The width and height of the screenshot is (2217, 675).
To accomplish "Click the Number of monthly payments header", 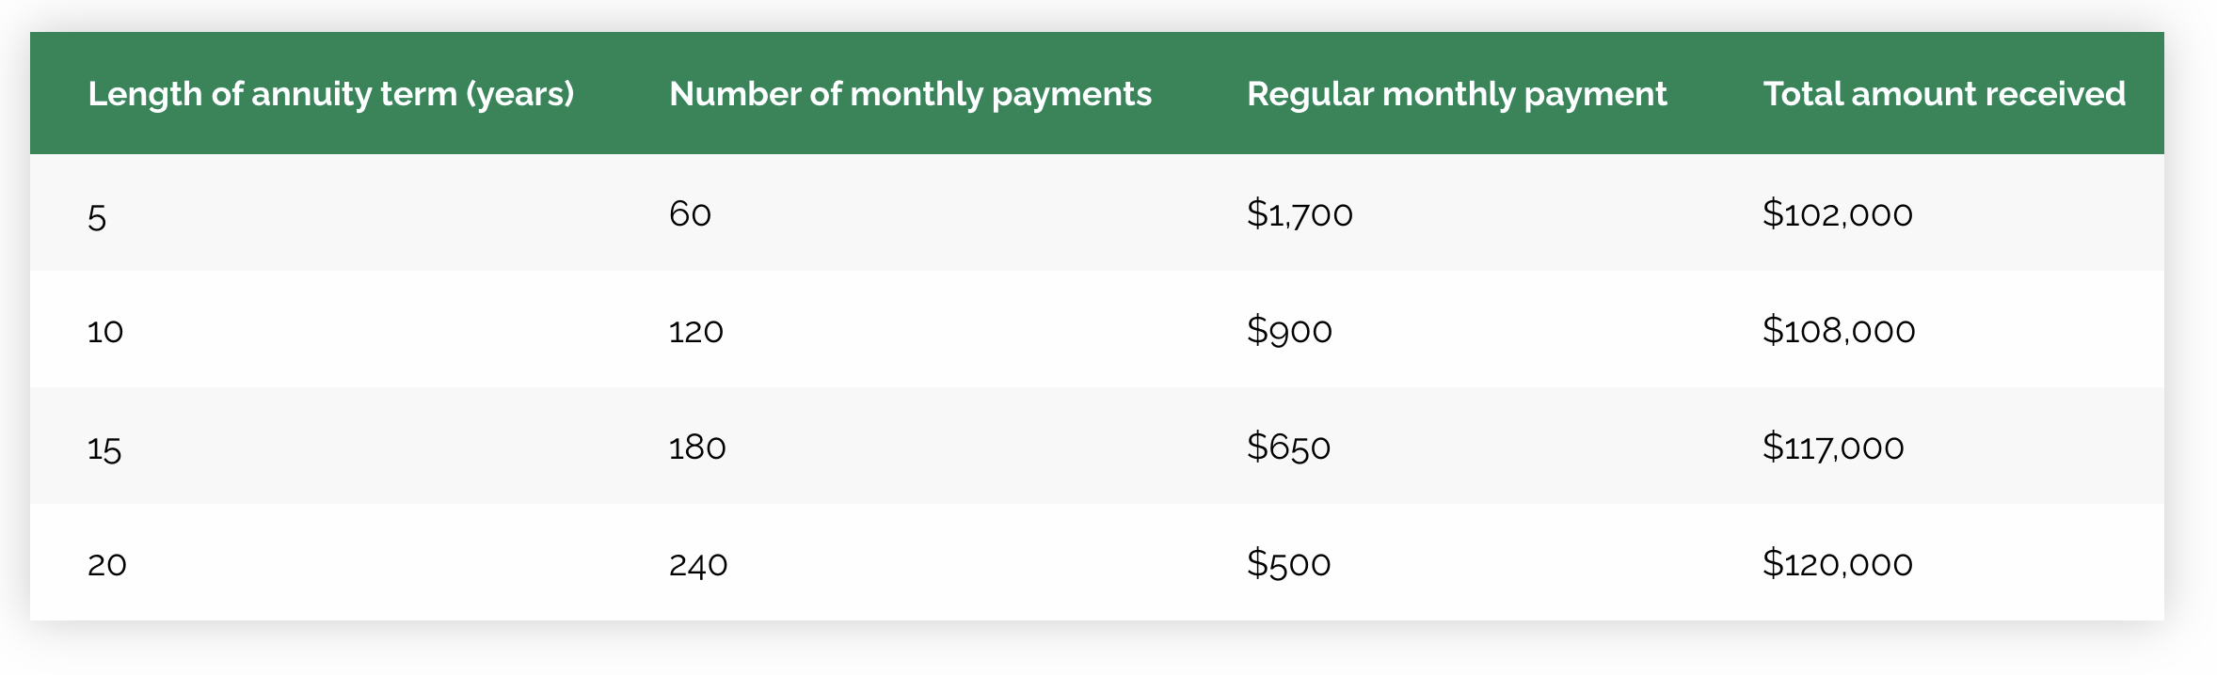I will [910, 94].
